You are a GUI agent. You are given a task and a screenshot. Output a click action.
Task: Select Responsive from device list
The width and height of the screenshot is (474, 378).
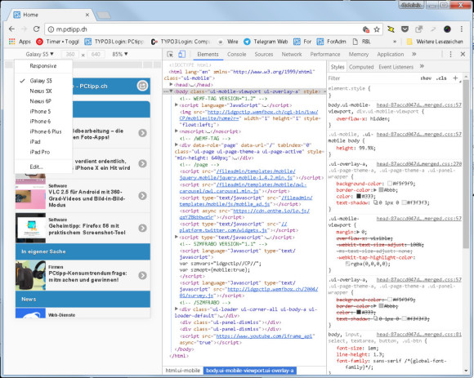click(x=43, y=66)
